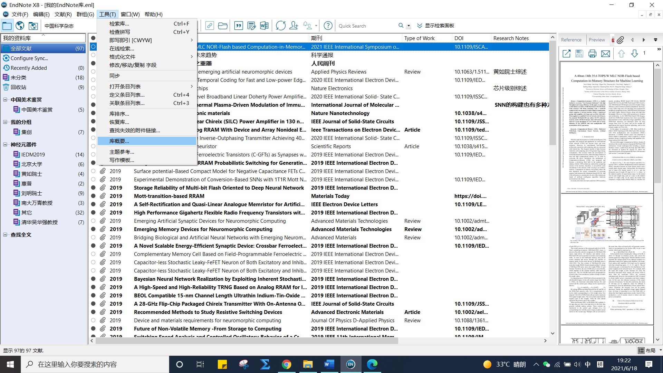This screenshot has height=373, width=663.
Task: Sync the library with EndNote online
Action: pyautogui.click(x=281, y=26)
